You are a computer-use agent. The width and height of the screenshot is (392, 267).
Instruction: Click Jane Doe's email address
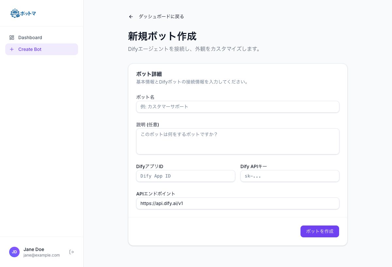tap(41, 255)
